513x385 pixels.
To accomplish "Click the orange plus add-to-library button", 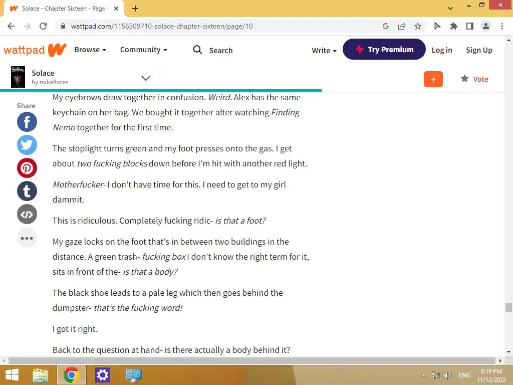I will [x=433, y=79].
